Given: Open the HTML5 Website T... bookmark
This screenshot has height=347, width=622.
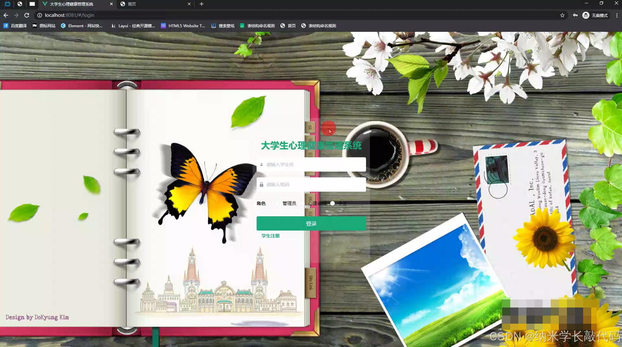Looking at the screenshot, I should (183, 26).
